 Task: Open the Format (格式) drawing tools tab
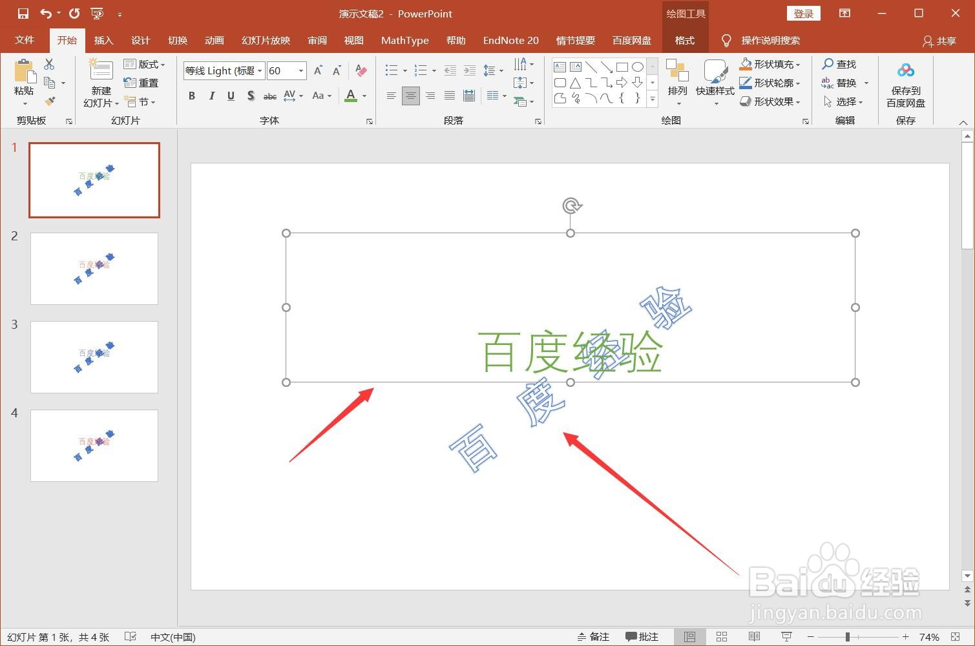pos(685,40)
